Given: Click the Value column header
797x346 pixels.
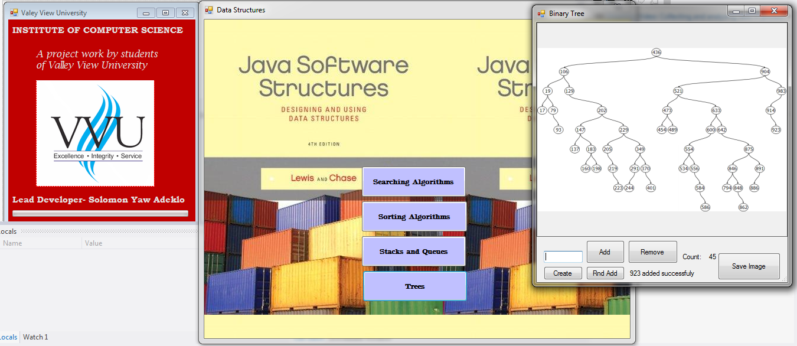Looking at the screenshot, I should point(93,243).
